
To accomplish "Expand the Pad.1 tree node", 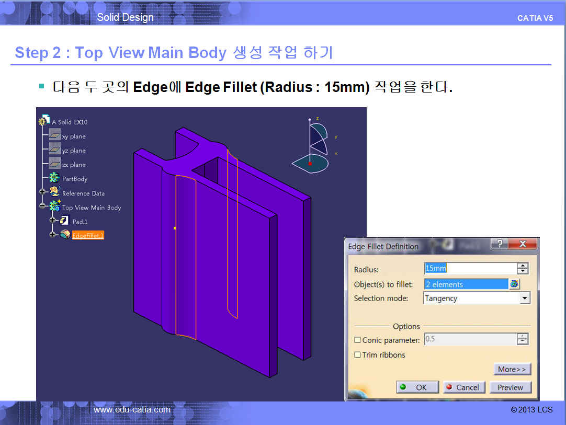I will tap(52, 221).
